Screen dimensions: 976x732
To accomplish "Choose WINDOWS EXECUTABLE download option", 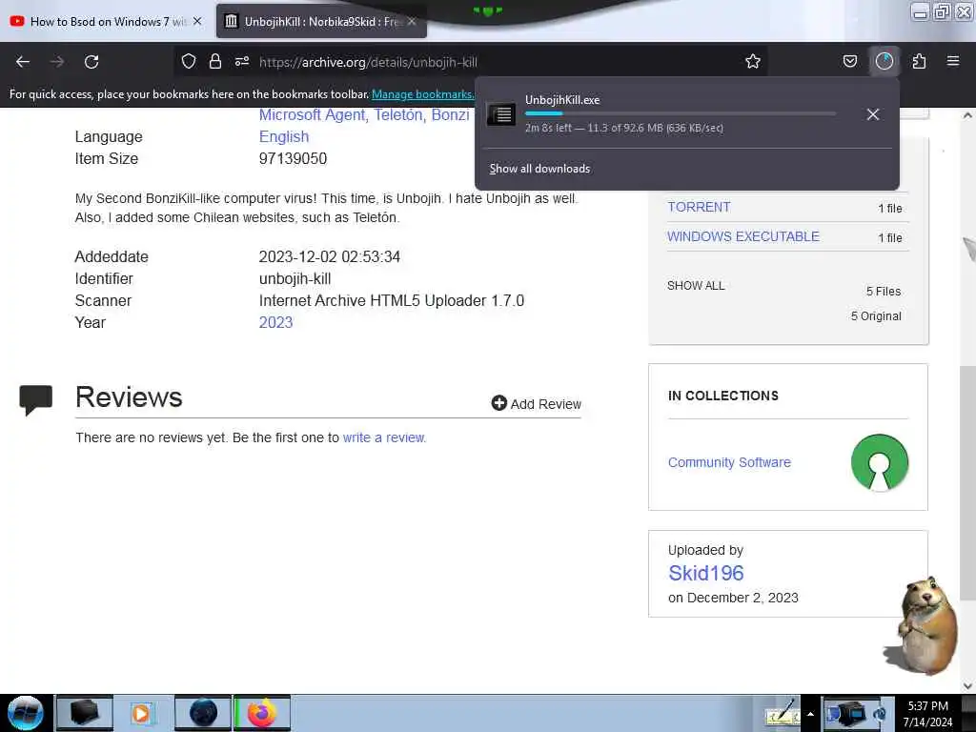I will [743, 236].
